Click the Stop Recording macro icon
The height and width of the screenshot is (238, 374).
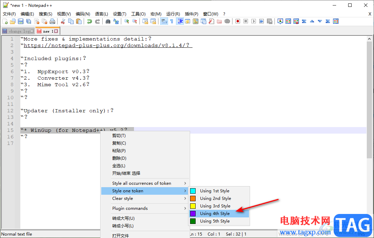[246, 21]
